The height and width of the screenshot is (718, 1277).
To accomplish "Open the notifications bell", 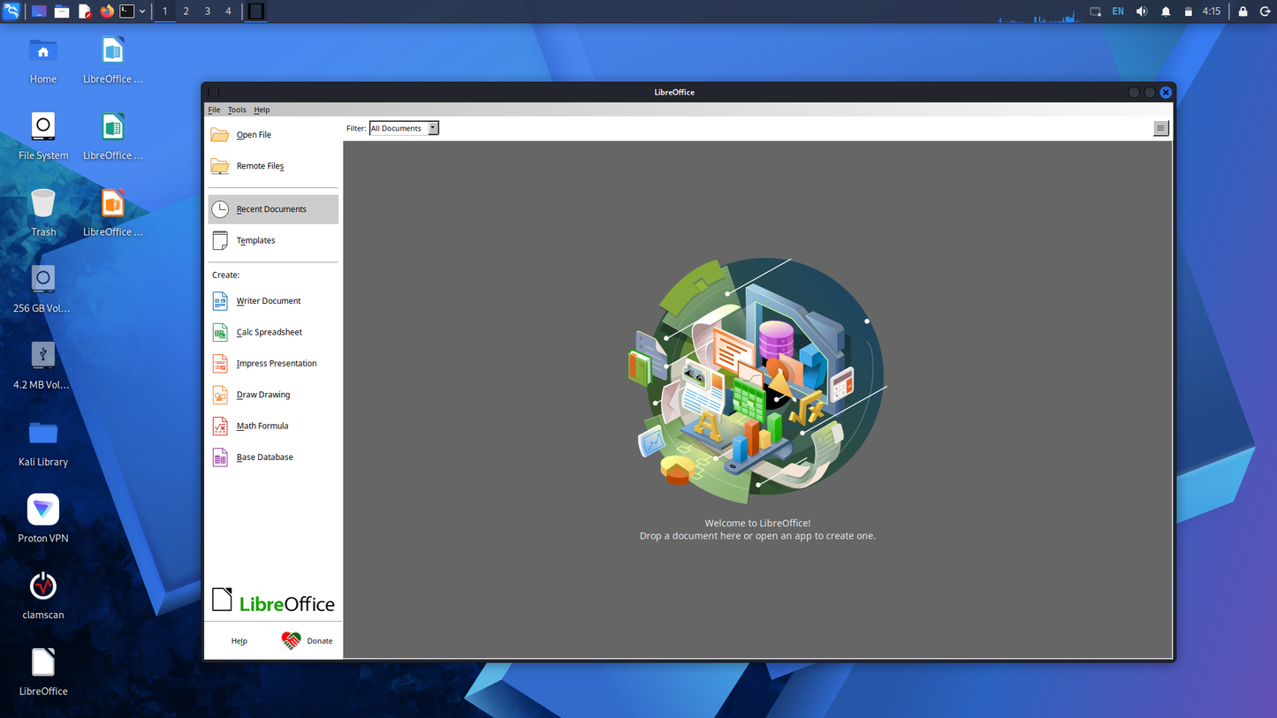I will click(1166, 11).
